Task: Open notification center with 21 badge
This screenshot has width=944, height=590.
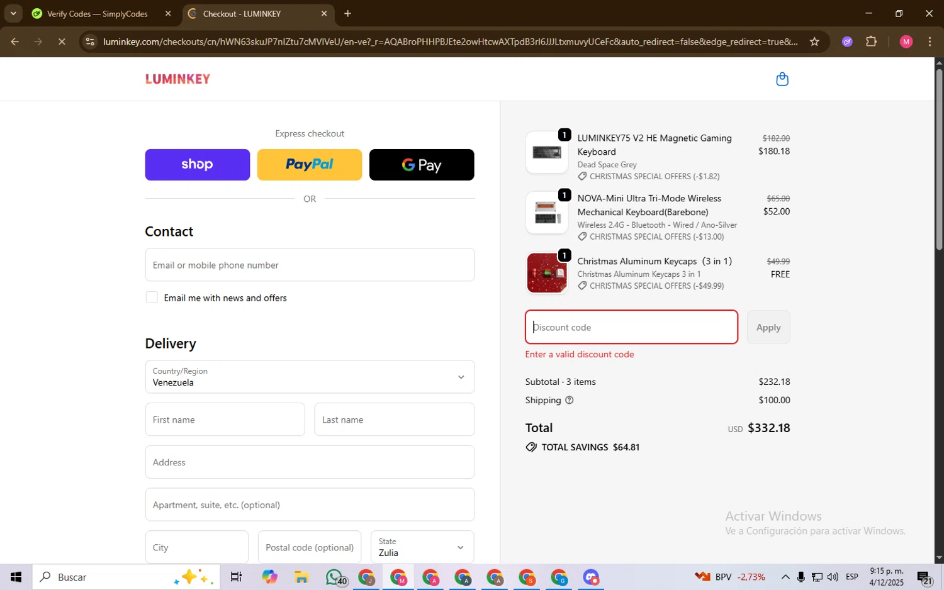Action: point(924,577)
